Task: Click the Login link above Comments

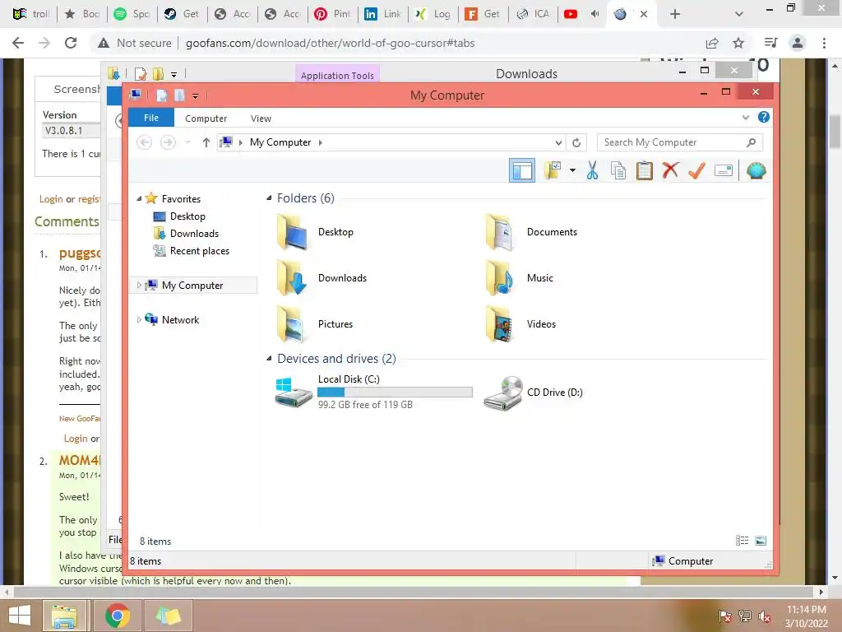Action: pyautogui.click(x=51, y=199)
